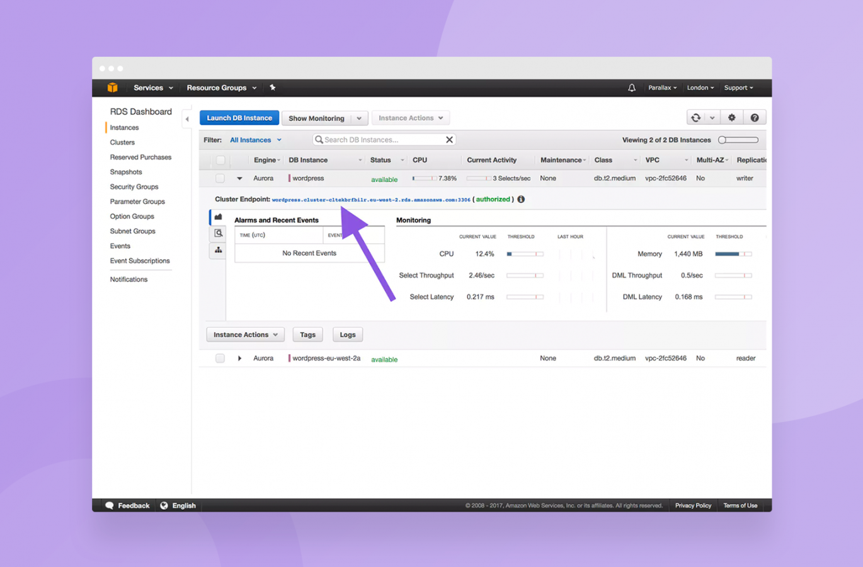Open Events in the sidebar
The image size is (863, 567).
coord(120,246)
